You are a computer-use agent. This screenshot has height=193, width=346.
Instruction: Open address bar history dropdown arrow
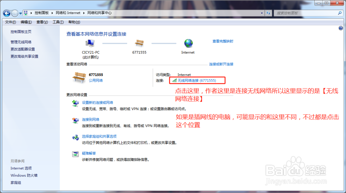262,13
